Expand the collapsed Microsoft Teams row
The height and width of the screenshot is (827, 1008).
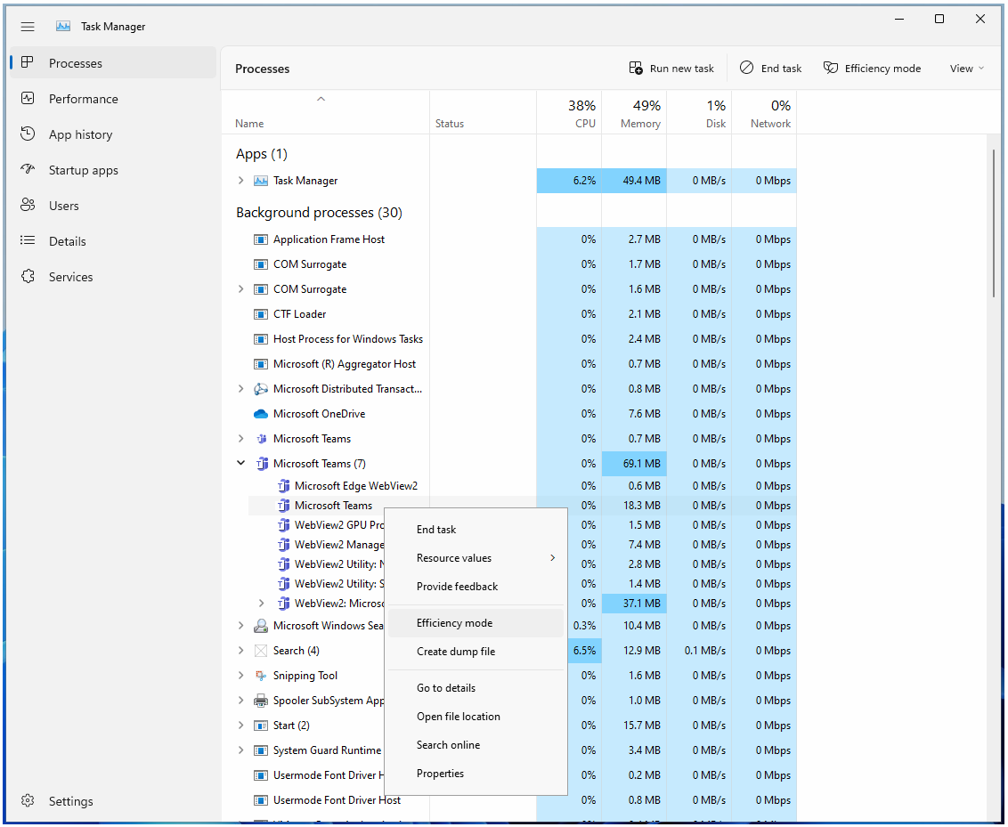(240, 438)
